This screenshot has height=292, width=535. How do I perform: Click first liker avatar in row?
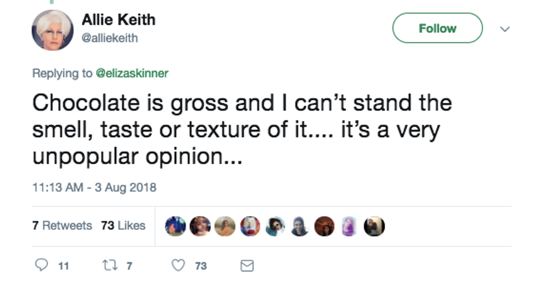(x=175, y=226)
